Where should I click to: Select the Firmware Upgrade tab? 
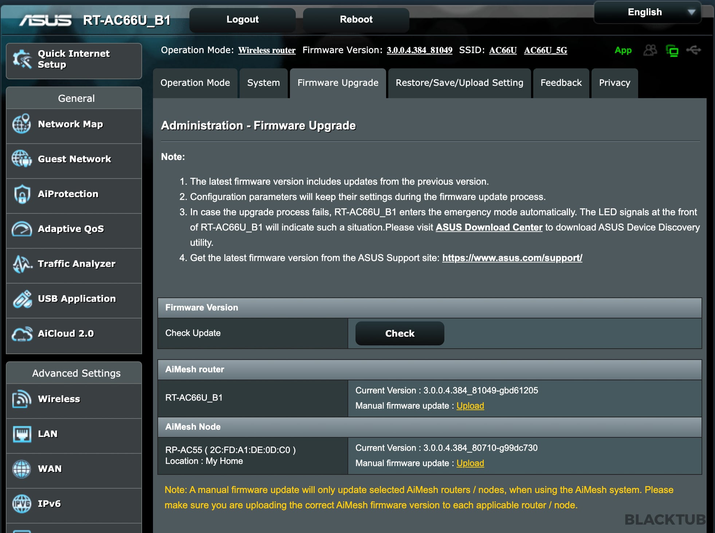click(x=338, y=83)
